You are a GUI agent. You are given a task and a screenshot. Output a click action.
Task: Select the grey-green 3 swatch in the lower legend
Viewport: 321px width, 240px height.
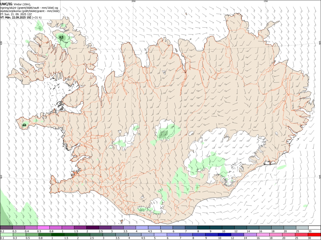109,234
